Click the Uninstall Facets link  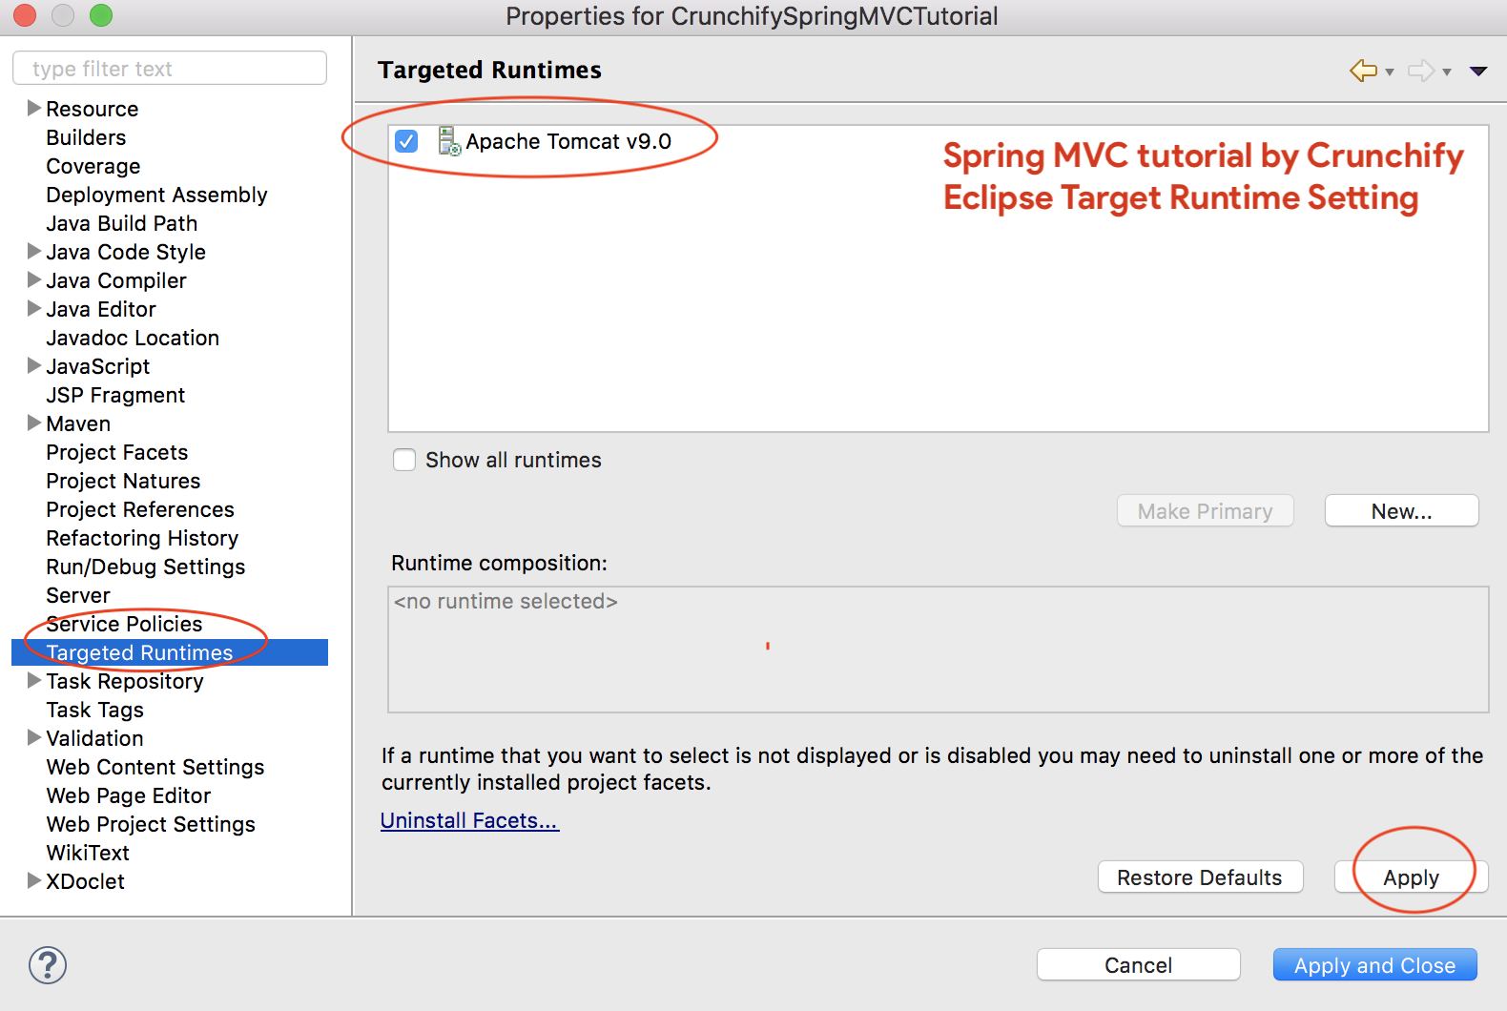point(469,820)
